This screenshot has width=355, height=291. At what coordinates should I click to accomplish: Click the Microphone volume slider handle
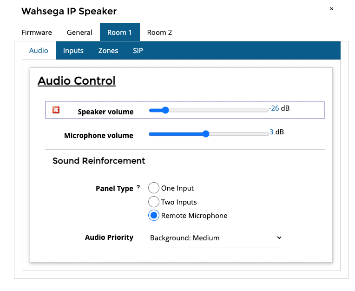206,134
